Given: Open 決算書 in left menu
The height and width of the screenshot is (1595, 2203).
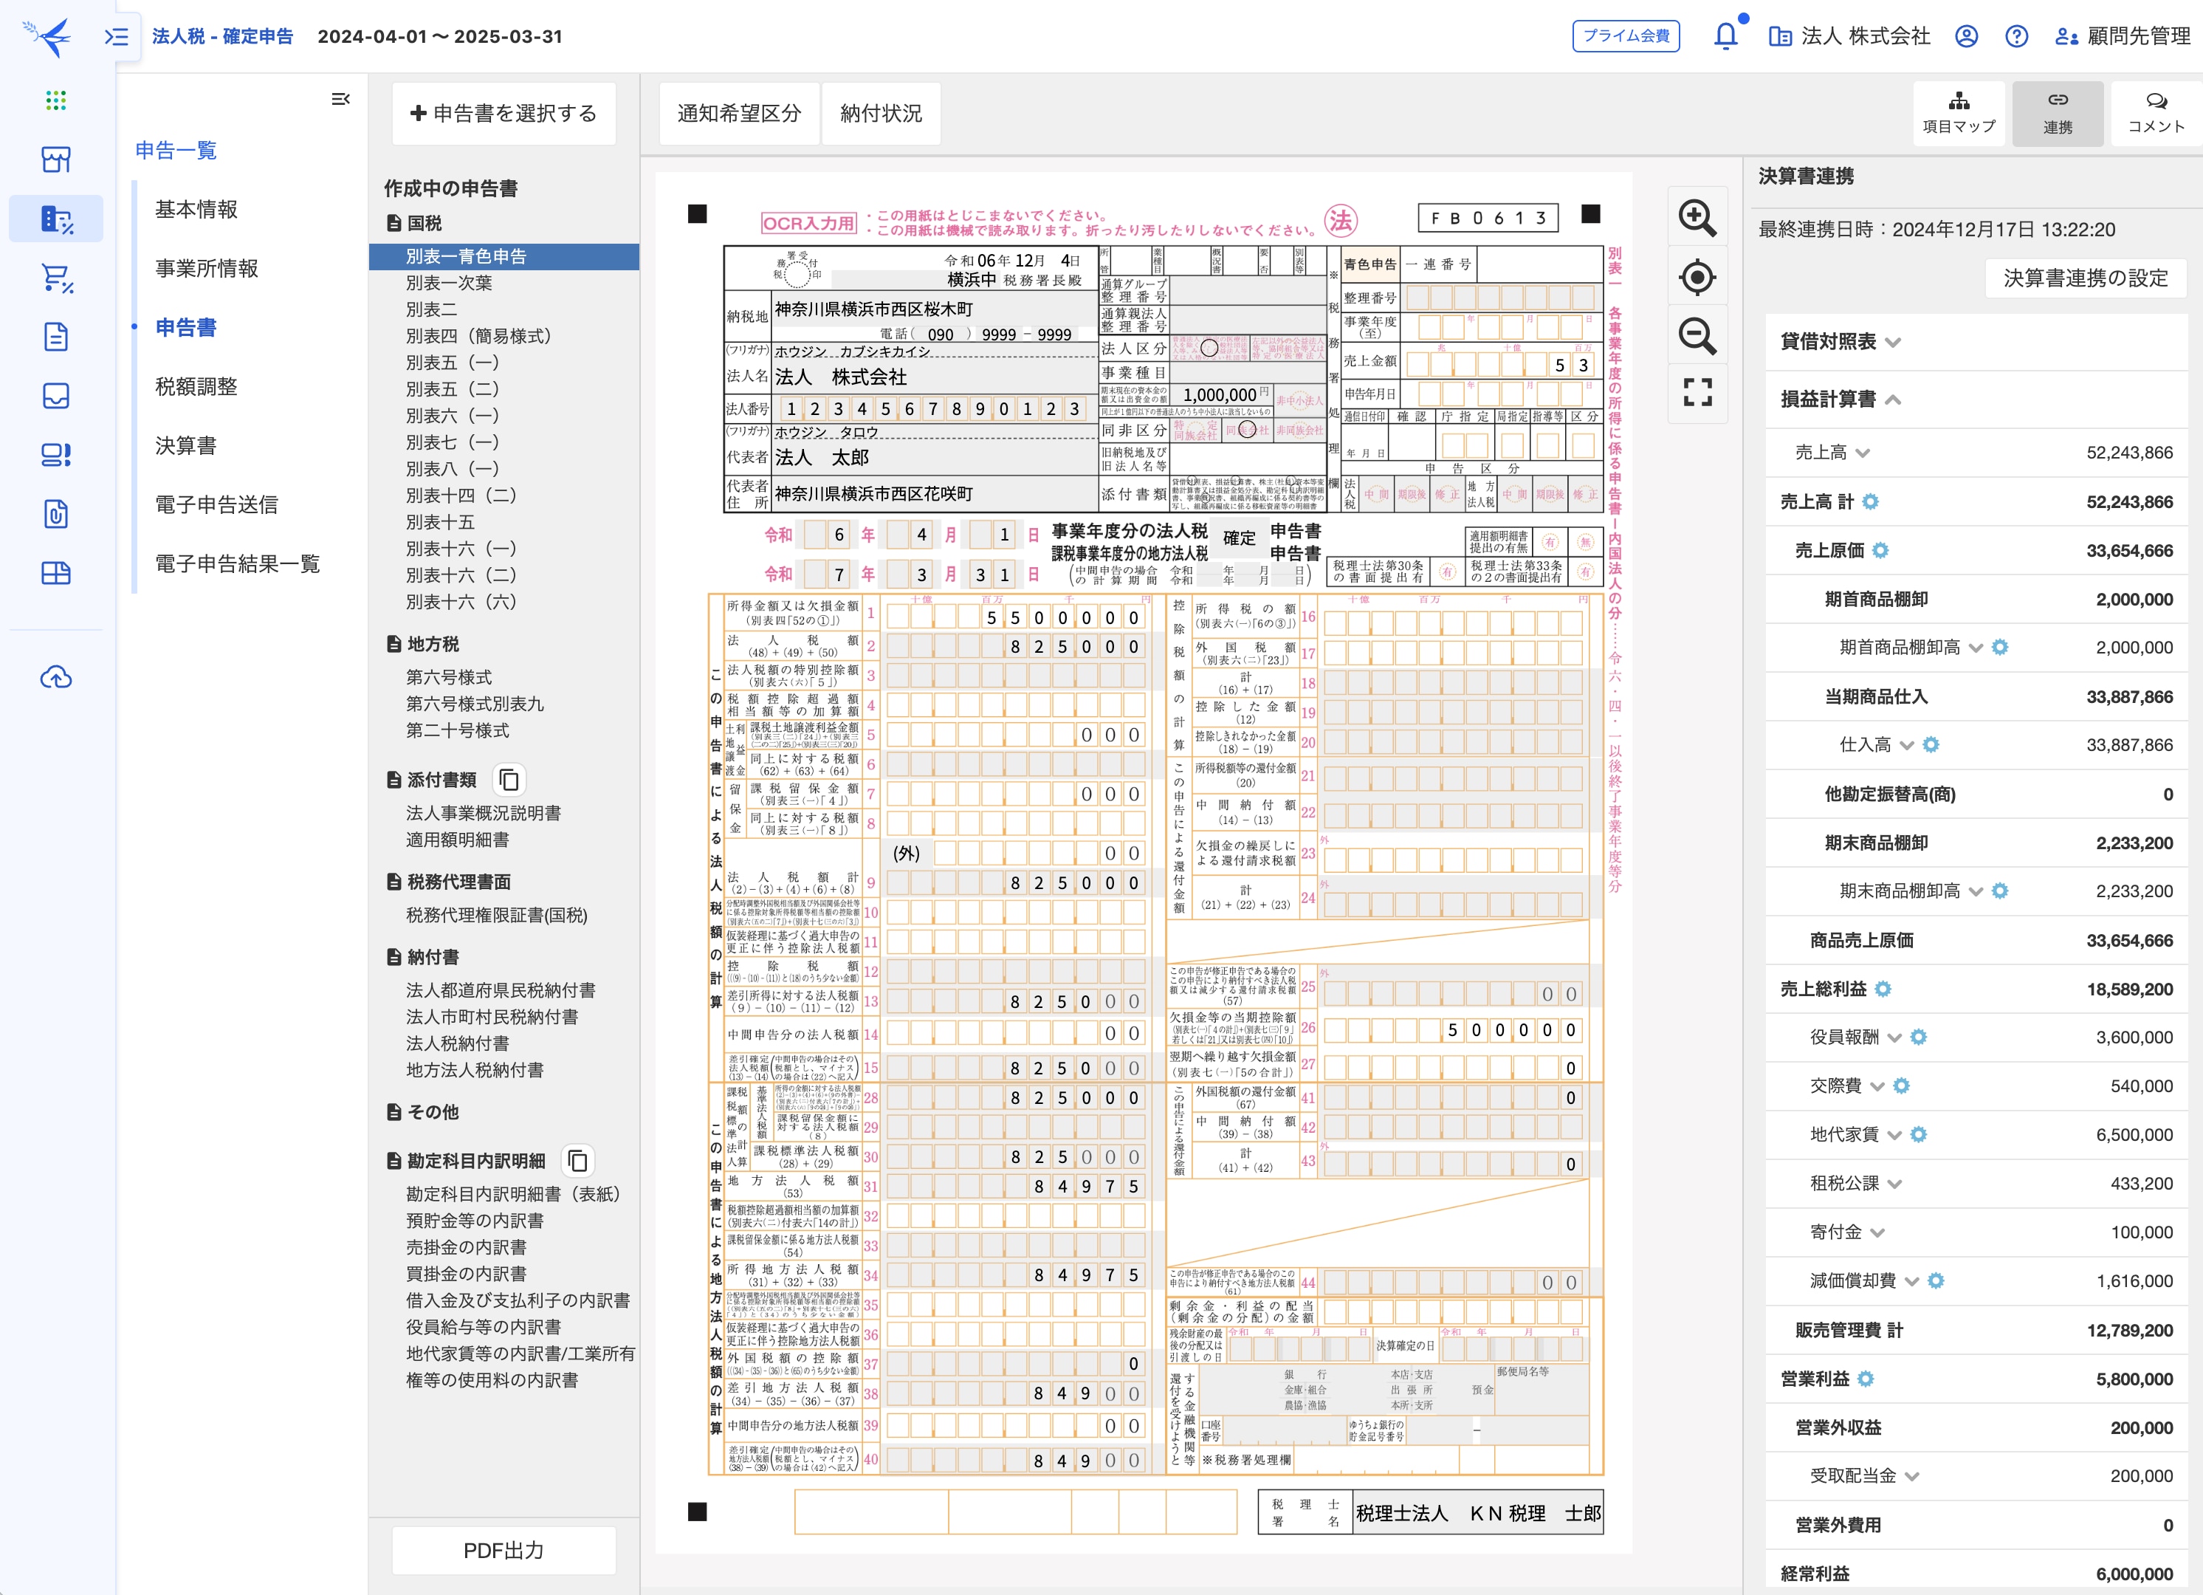Looking at the screenshot, I should tap(185, 446).
